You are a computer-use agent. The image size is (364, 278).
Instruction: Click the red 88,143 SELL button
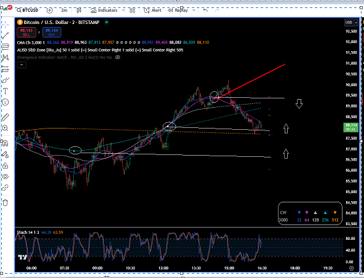[26, 32]
